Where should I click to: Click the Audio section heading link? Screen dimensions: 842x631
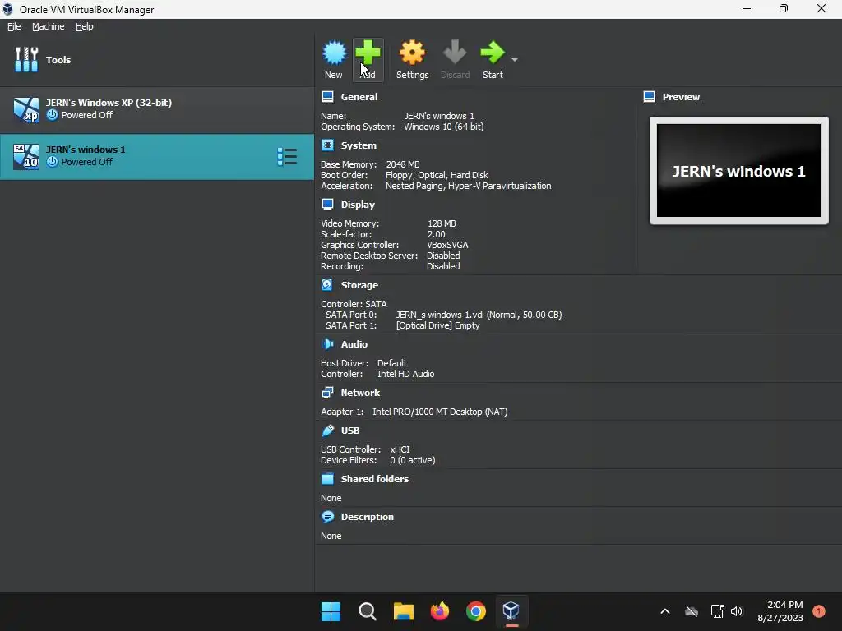pos(354,344)
